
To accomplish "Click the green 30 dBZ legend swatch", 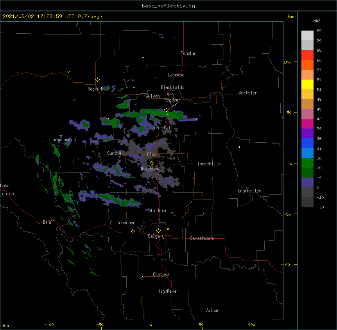I will click(307, 163).
